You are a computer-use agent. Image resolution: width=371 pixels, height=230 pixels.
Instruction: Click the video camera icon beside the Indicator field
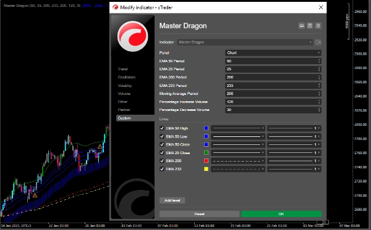[x=318, y=42]
